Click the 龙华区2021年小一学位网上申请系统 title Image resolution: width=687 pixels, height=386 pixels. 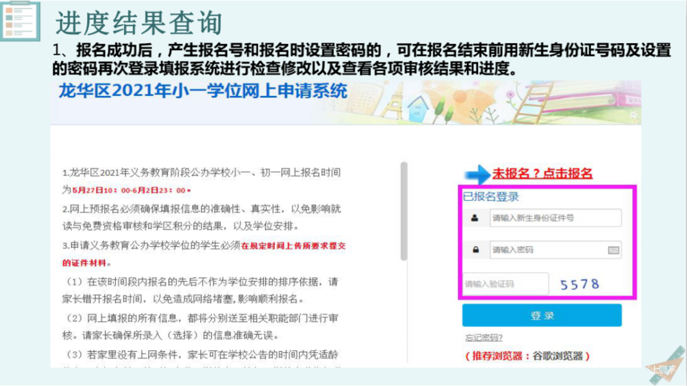[203, 91]
